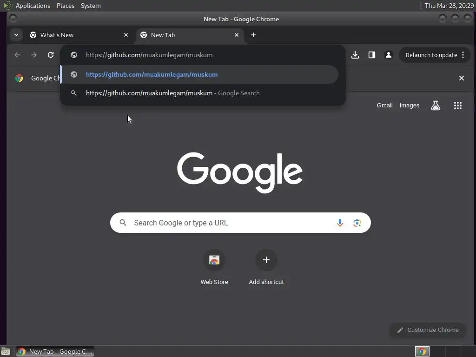The image size is (476, 357).
Task: Toggle the side panel icon
Action: (372, 55)
